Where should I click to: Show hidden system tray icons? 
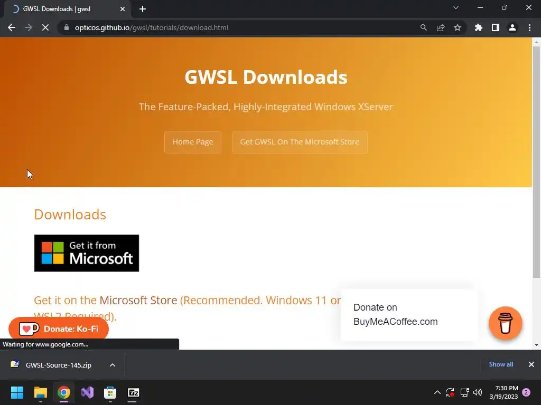pos(437,392)
